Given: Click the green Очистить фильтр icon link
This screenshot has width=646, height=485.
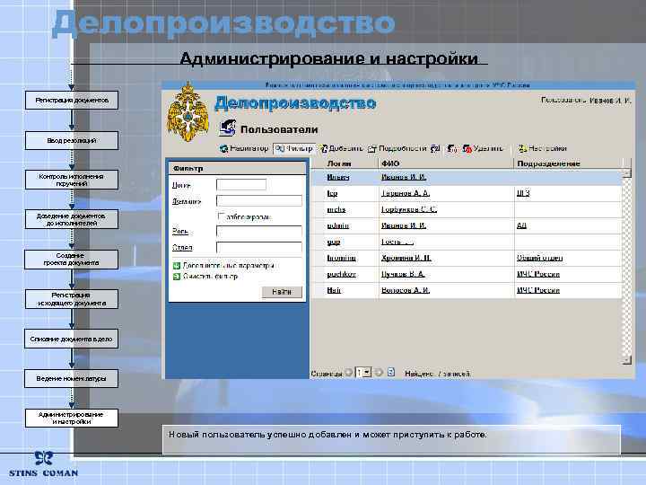Looking at the screenshot, I should (177, 277).
